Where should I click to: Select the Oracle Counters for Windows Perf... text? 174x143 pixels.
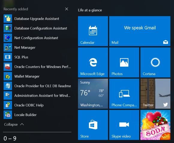pyautogui.click(x=43, y=67)
